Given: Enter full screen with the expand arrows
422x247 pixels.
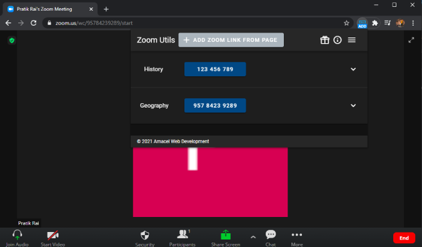Looking at the screenshot, I should (x=411, y=40).
